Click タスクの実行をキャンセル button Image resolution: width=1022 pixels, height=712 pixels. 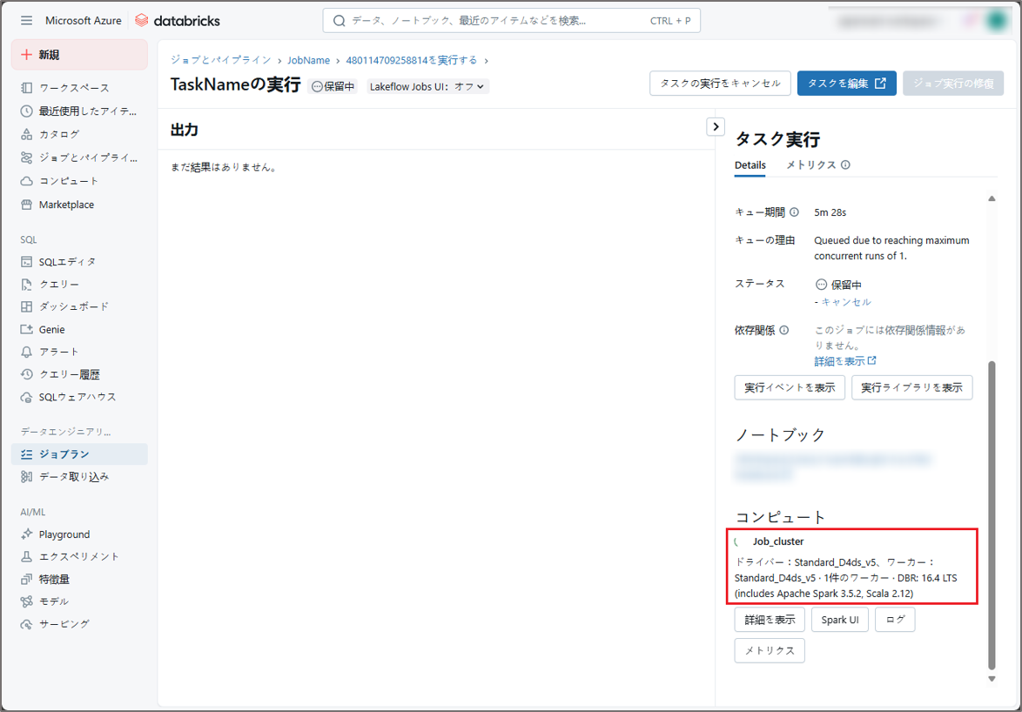[720, 84]
